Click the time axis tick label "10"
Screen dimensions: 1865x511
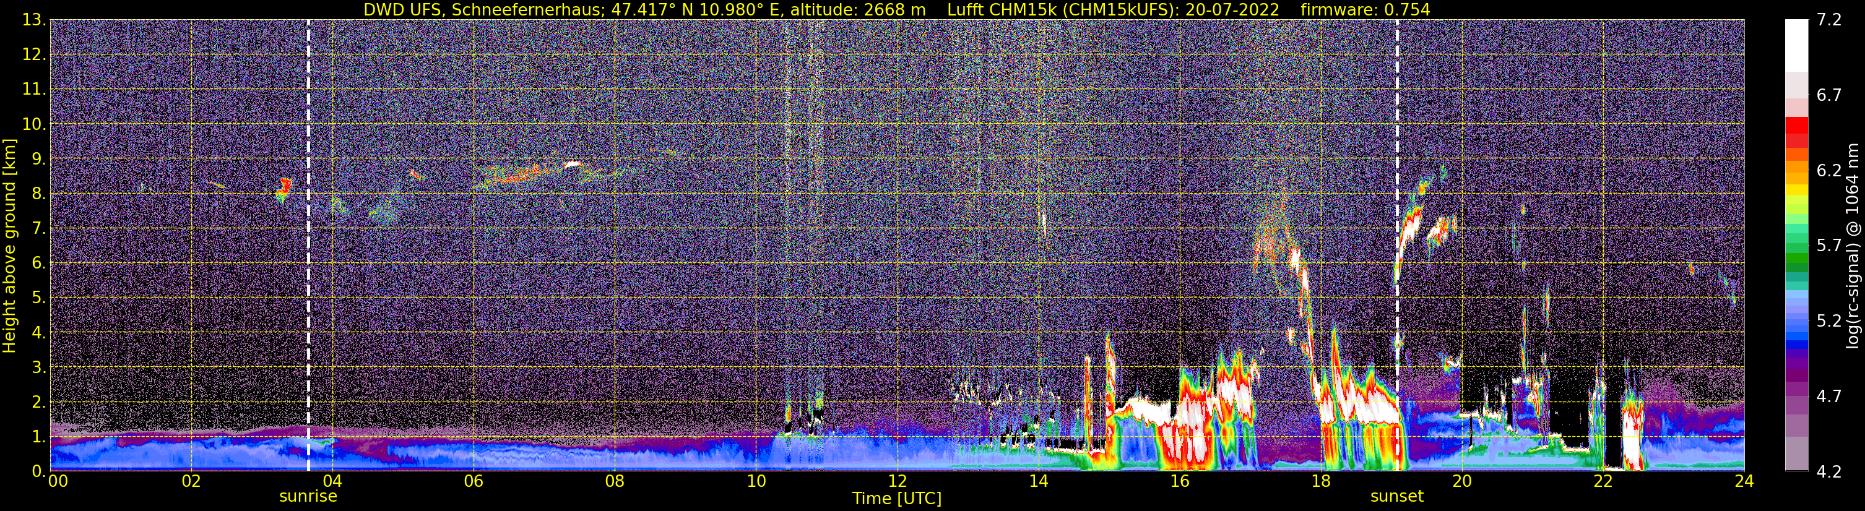tap(756, 481)
